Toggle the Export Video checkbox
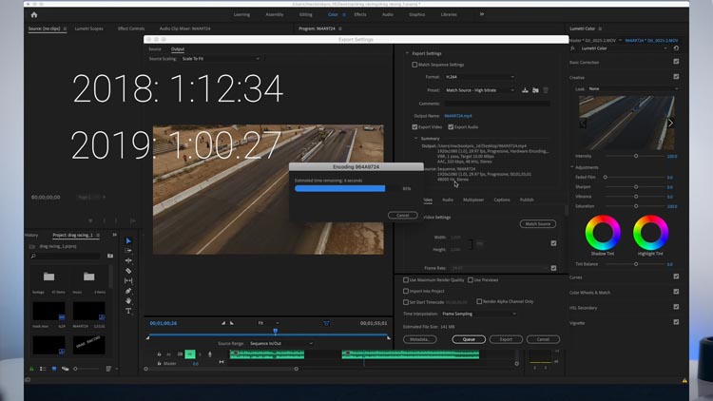 pyautogui.click(x=414, y=126)
